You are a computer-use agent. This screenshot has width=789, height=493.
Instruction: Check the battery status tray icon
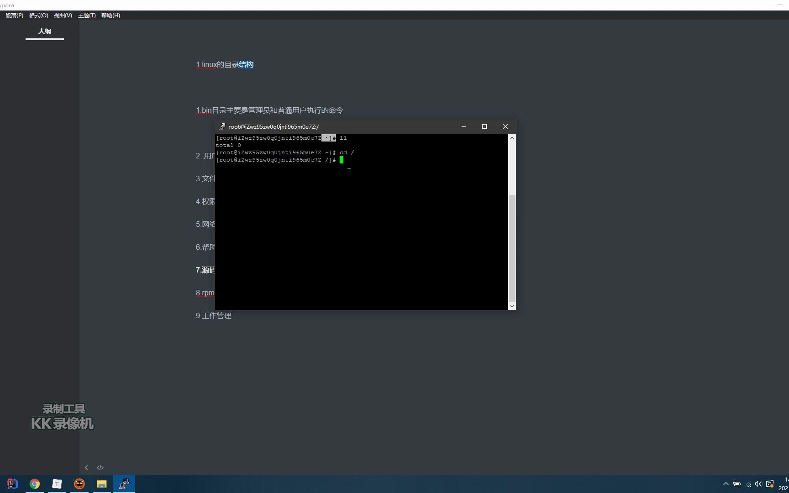click(x=737, y=484)
